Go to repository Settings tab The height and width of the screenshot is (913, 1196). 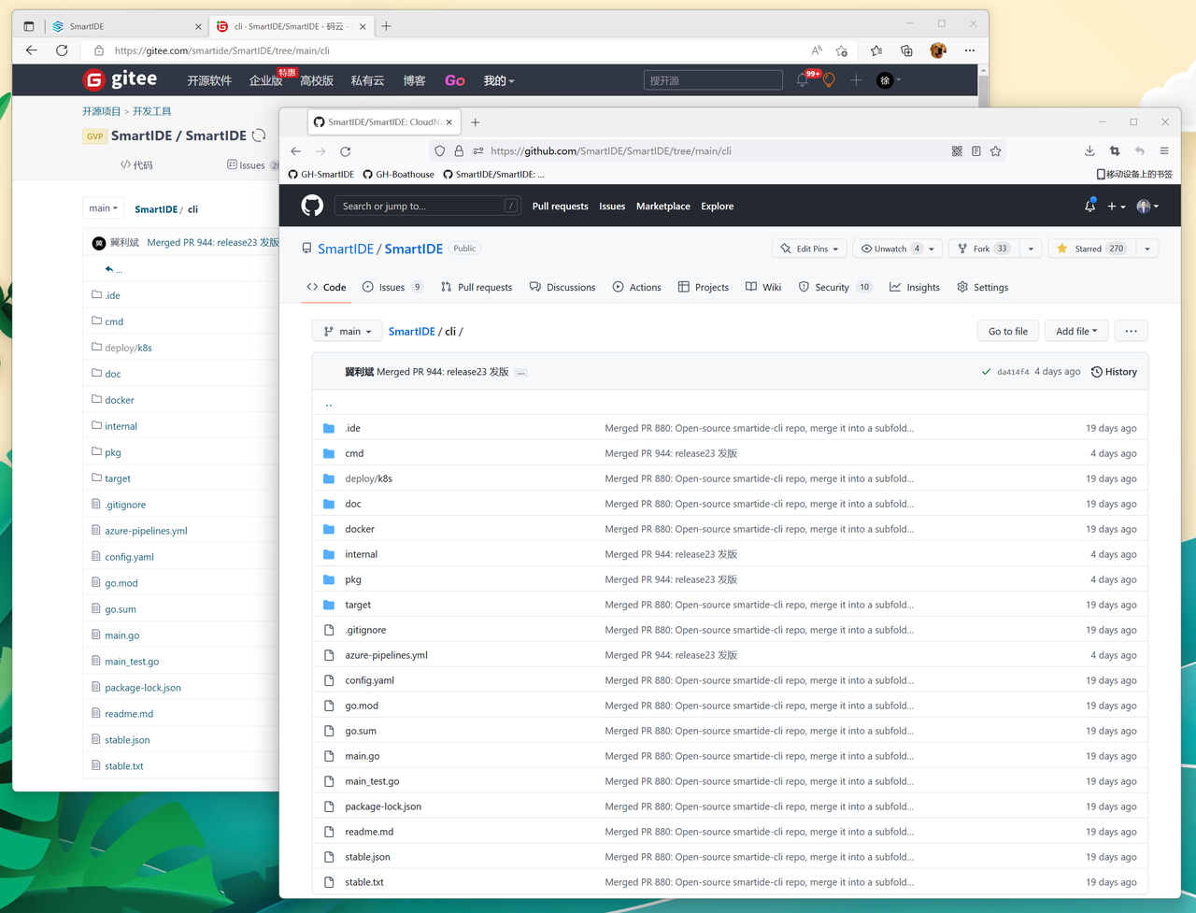click(x=982, y=287)
